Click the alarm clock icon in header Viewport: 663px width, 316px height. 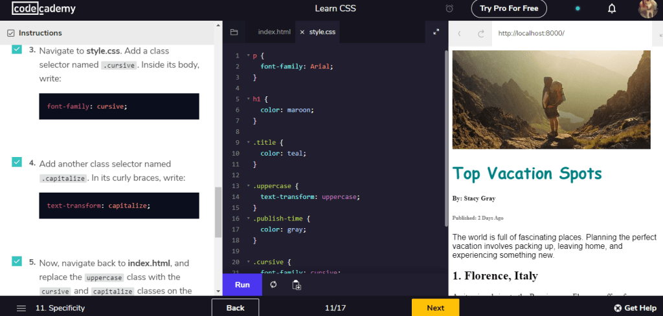point(450,9)
